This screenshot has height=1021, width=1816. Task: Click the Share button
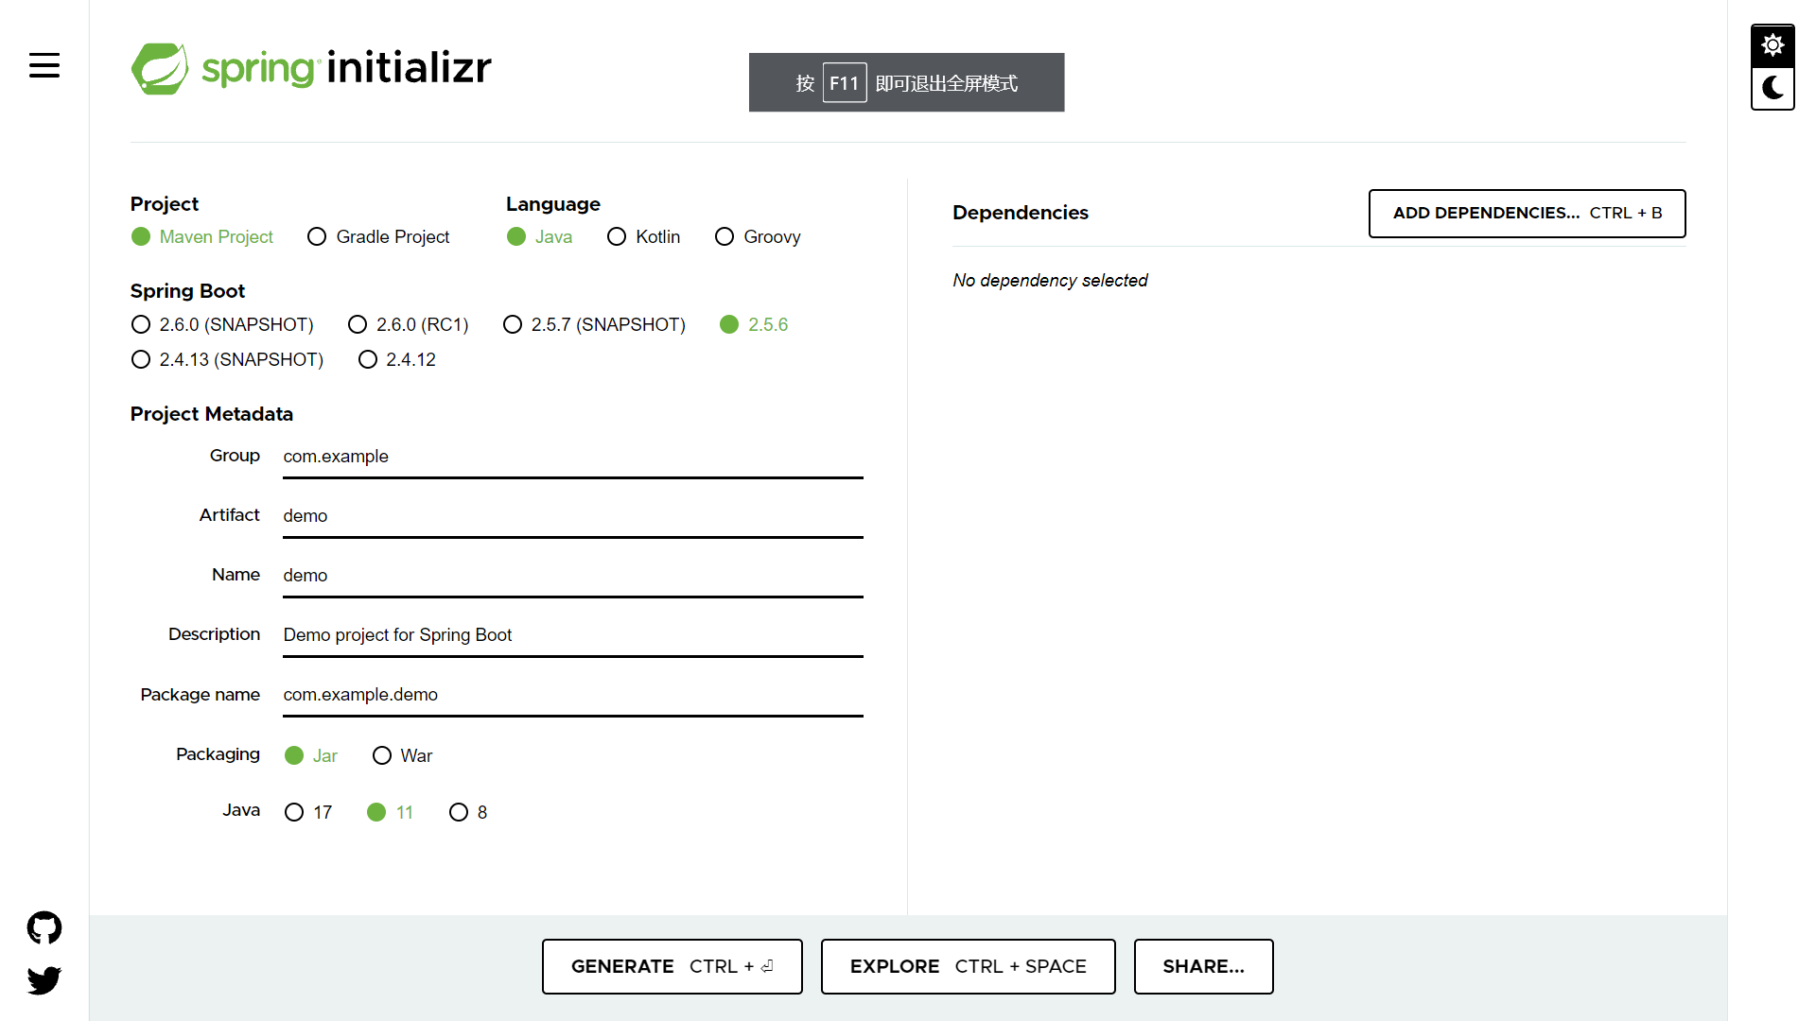(x=1203, y=966)
